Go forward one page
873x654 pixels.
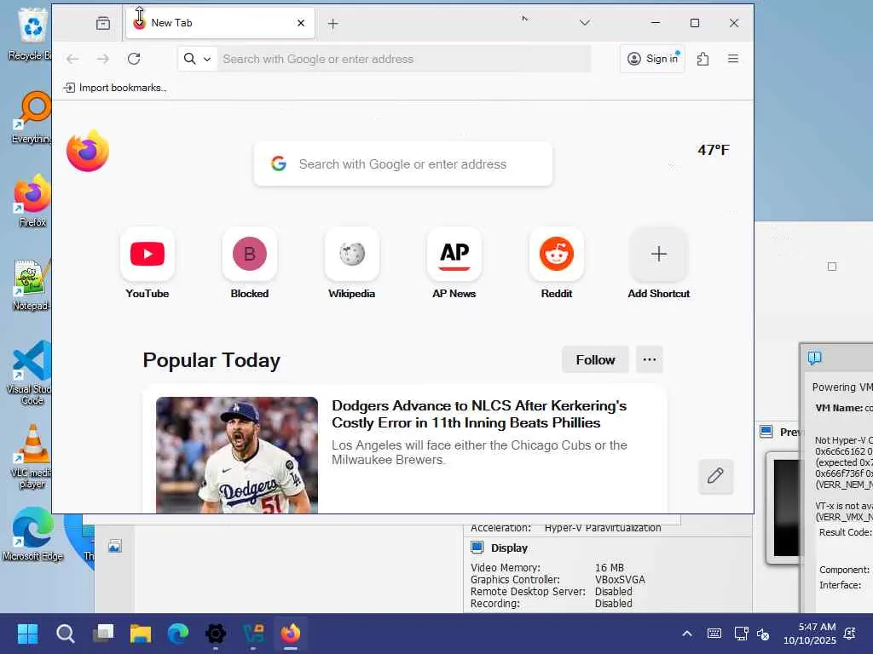click(103, 59)
